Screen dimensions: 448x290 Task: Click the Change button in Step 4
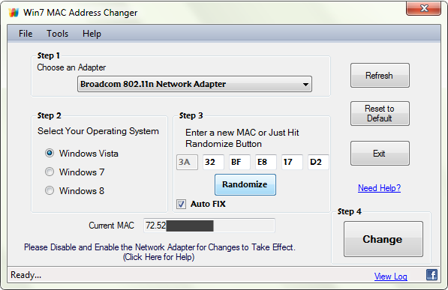tap(383, 239)
